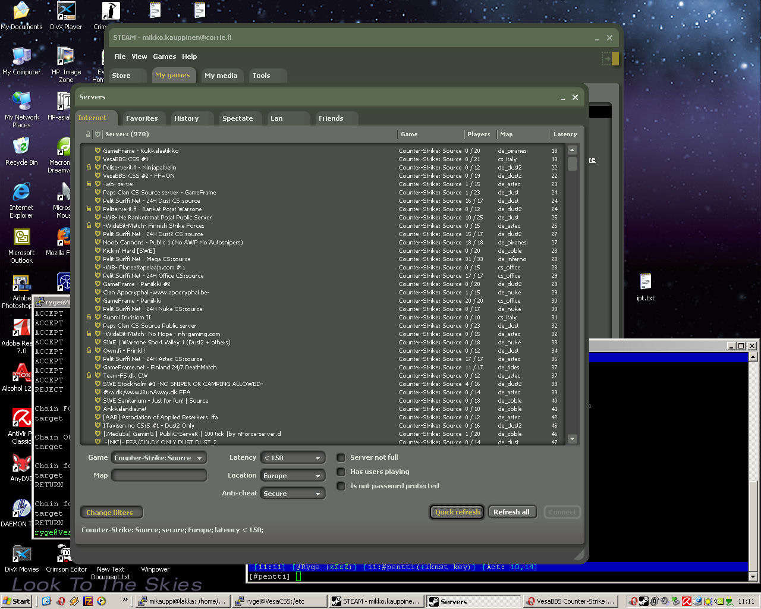761x609 pixels.
Task: Launch AnyDVD desktop icon
Action: (x=21, y=467)
